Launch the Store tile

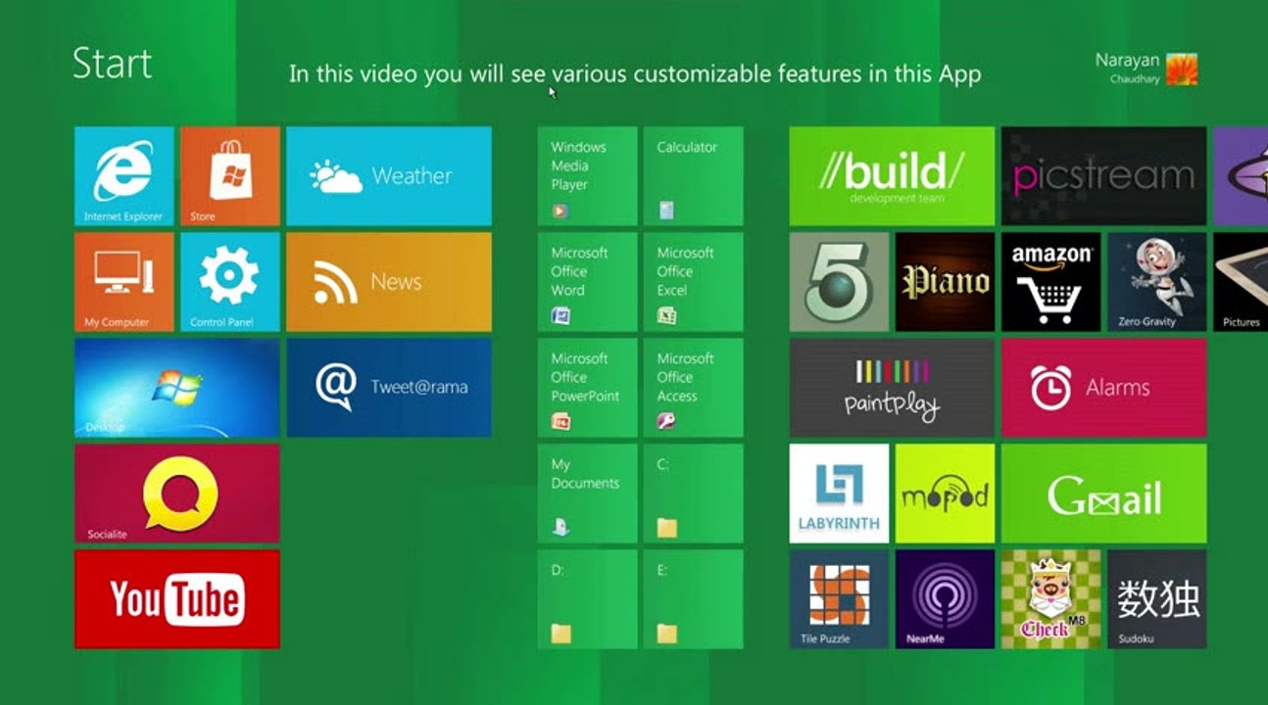click(x=230, y=176)
